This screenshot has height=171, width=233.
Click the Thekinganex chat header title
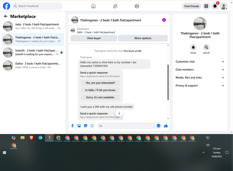[x=110, y=20]
